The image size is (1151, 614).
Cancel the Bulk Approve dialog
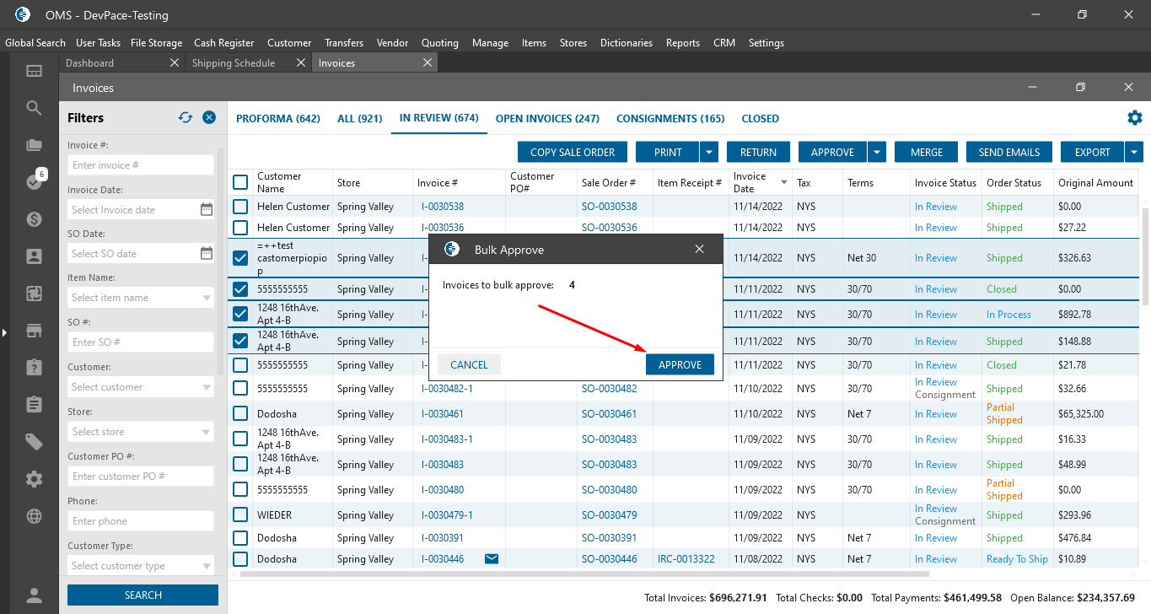[x=469, y=364]
